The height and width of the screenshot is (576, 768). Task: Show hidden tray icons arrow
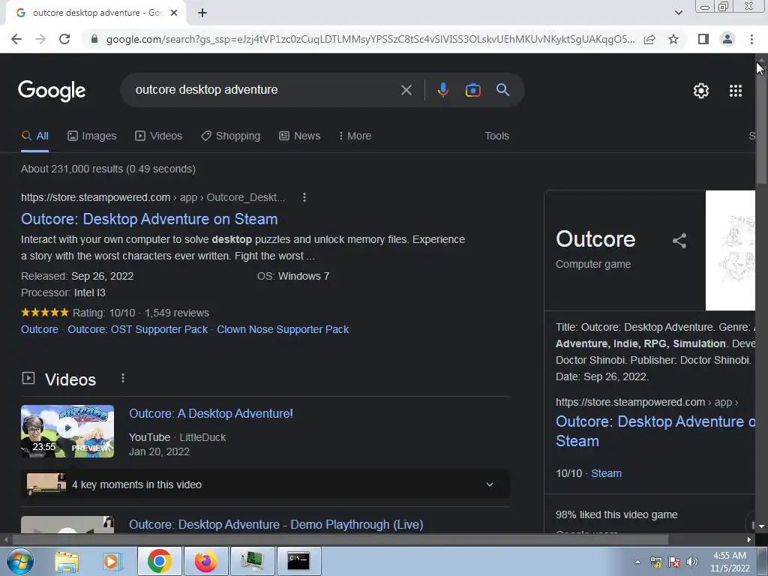pos(637,562)
